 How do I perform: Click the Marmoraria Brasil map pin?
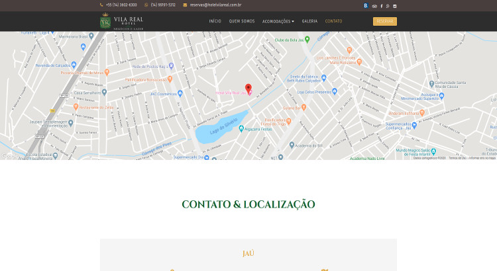coord(91,36)
